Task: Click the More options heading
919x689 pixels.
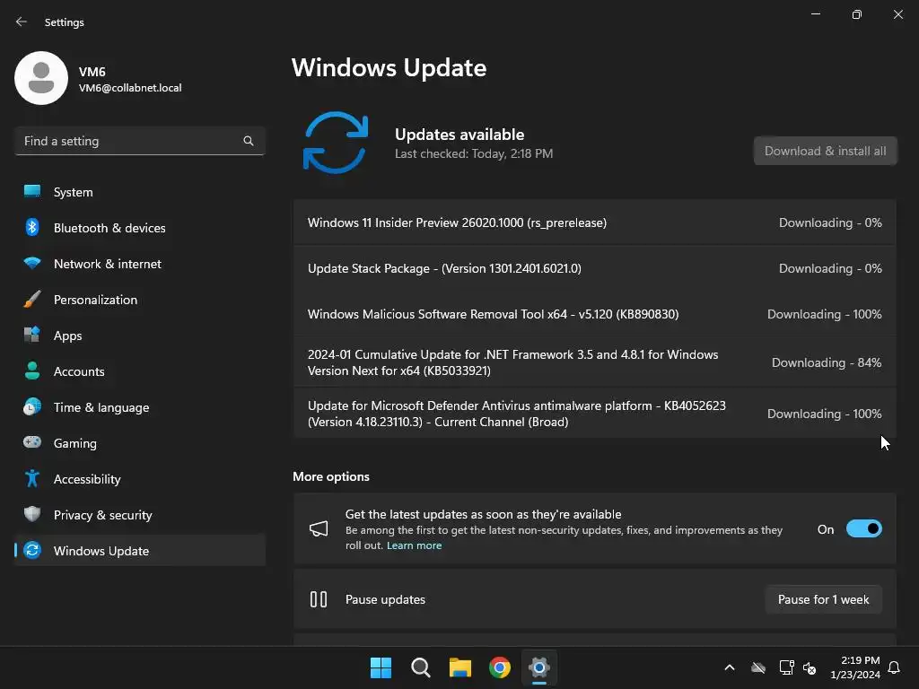Action: pos(331,476)
